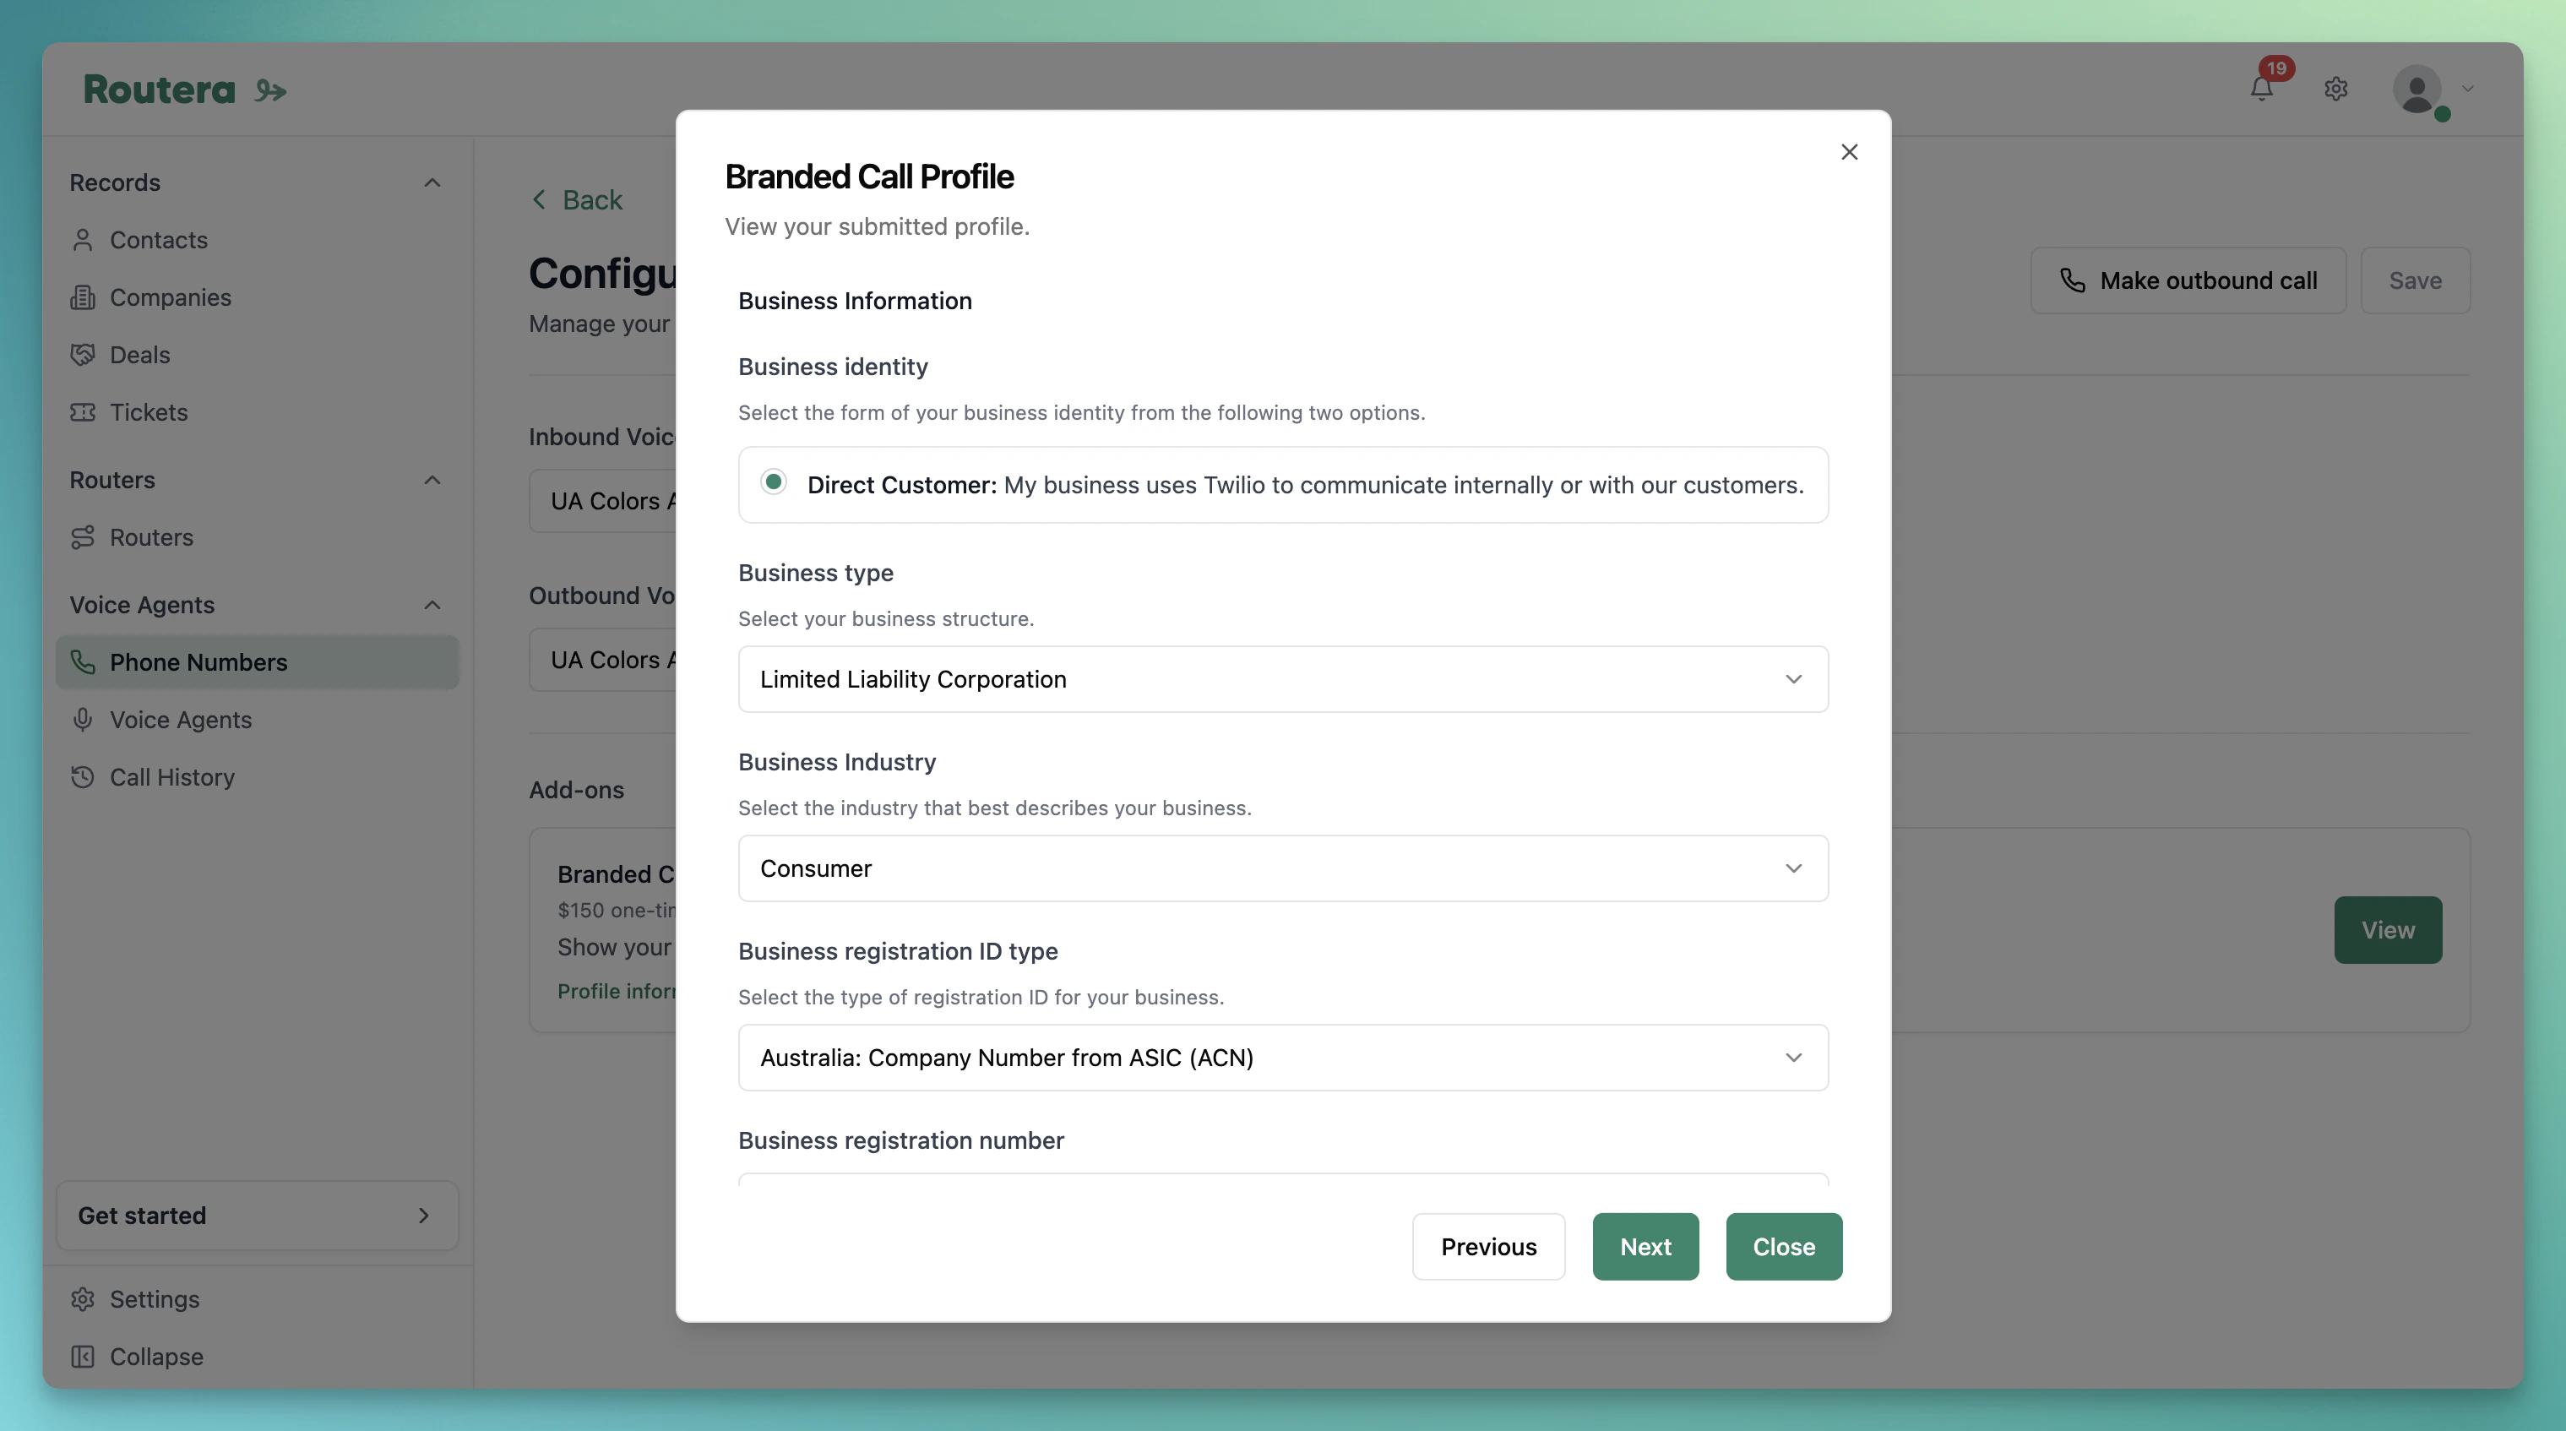
Task: Collapse the Records section
Action: click(x=432, y=182)
